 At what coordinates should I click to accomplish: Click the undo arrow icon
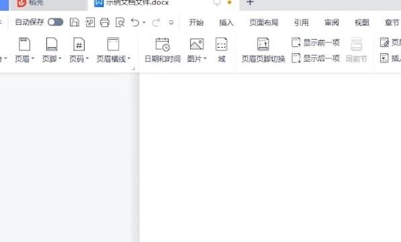click(135, 22)
